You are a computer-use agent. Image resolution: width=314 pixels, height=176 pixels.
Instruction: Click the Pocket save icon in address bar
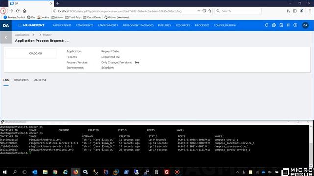coord(204,11)
